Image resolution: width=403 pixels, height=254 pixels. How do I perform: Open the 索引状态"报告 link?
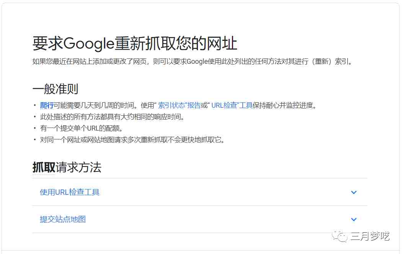179,105
